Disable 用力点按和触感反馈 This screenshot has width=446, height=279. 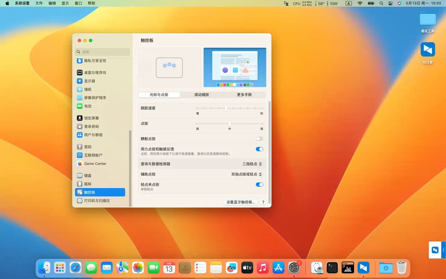coord(259,149)
